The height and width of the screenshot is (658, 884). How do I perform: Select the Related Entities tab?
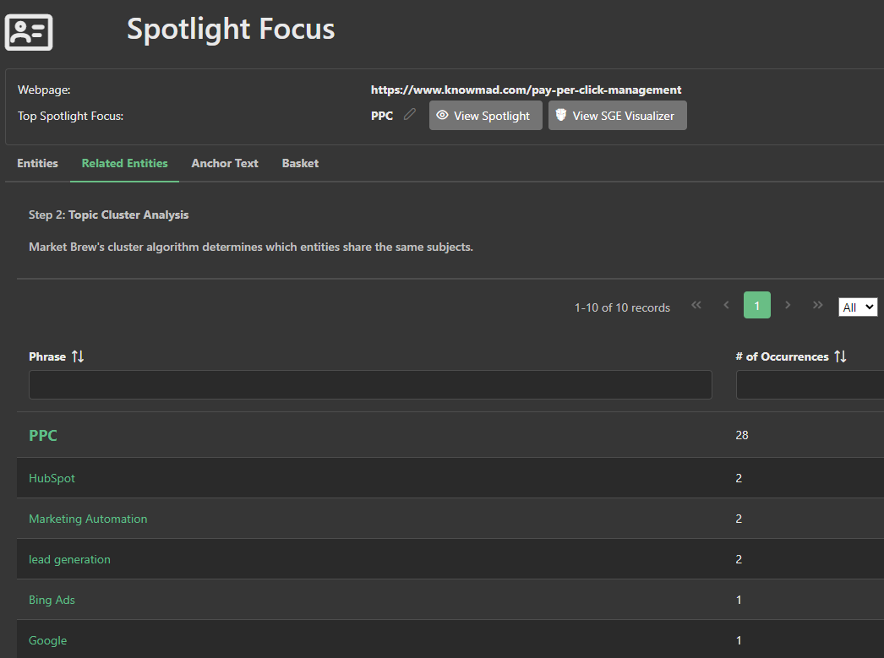click(x=124, y=163)
